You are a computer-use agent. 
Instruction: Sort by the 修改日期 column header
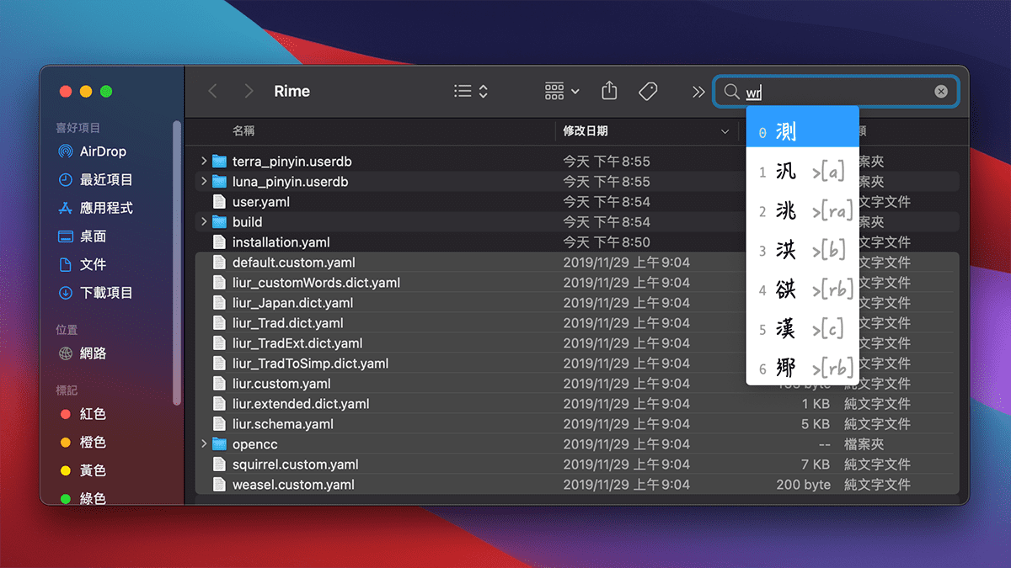[585, 131]
